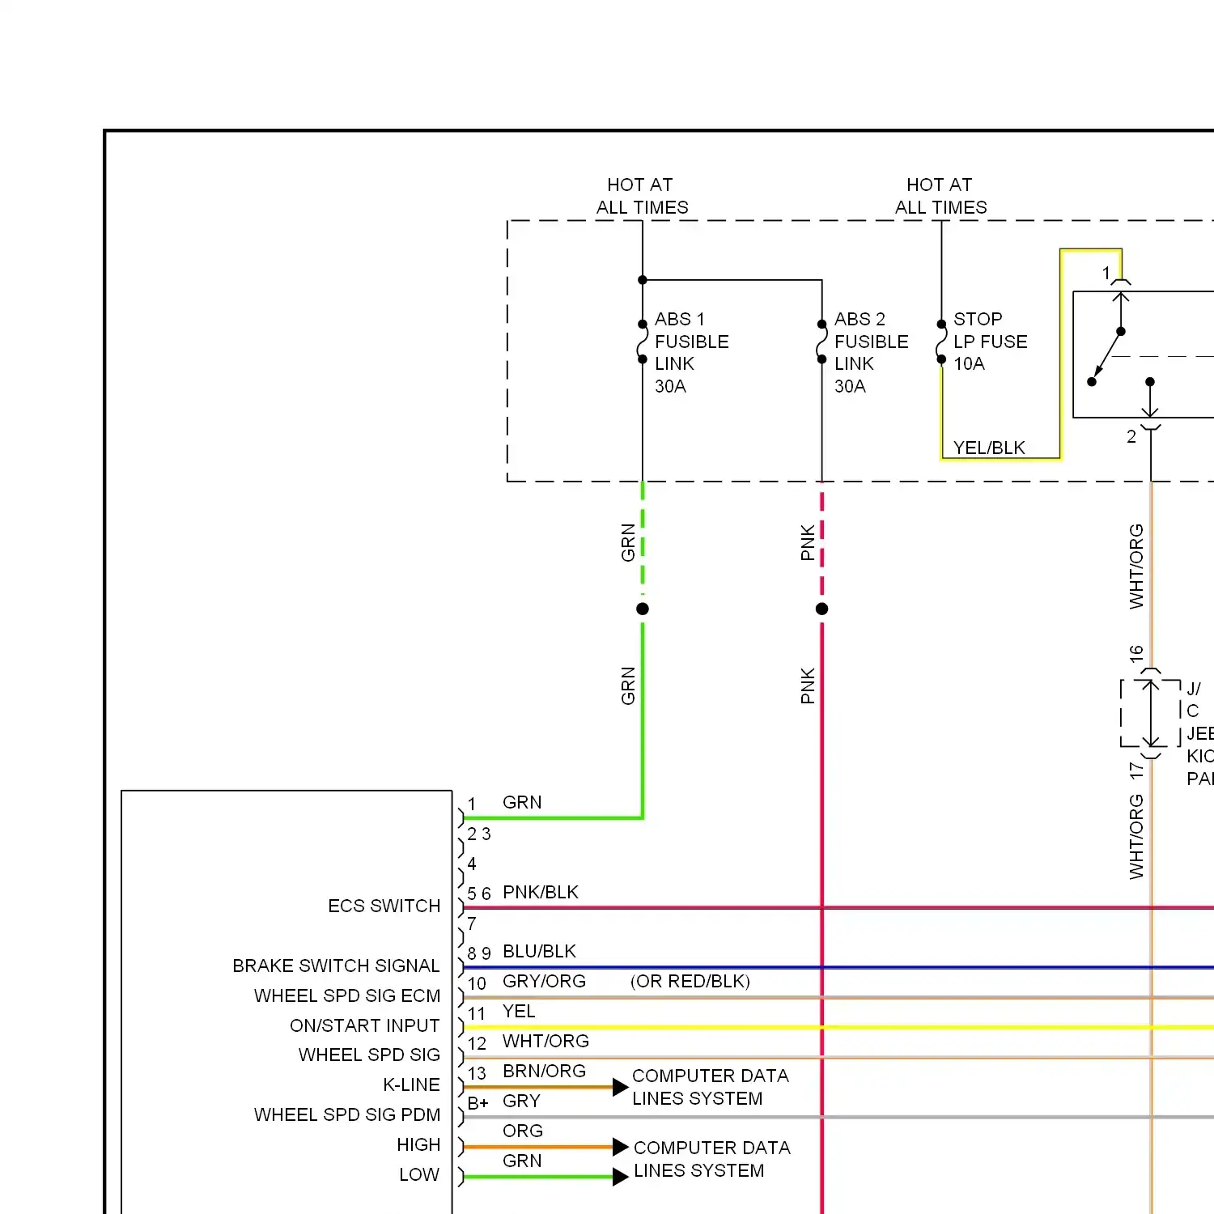The image size is (1214, 1214).
Task: Click ON/START INPUT label
Action: pyautogui.click(x=365, y=1025)
